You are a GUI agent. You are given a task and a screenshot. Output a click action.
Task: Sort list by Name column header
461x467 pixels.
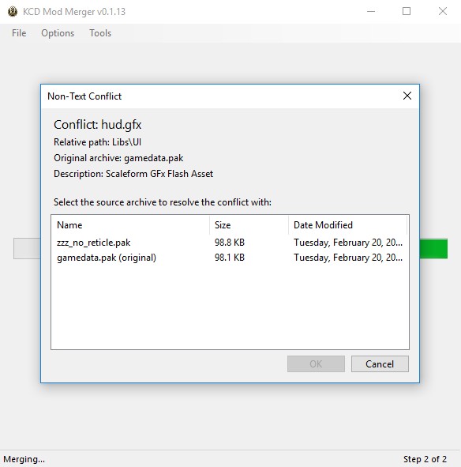click(x=130, y=225)
